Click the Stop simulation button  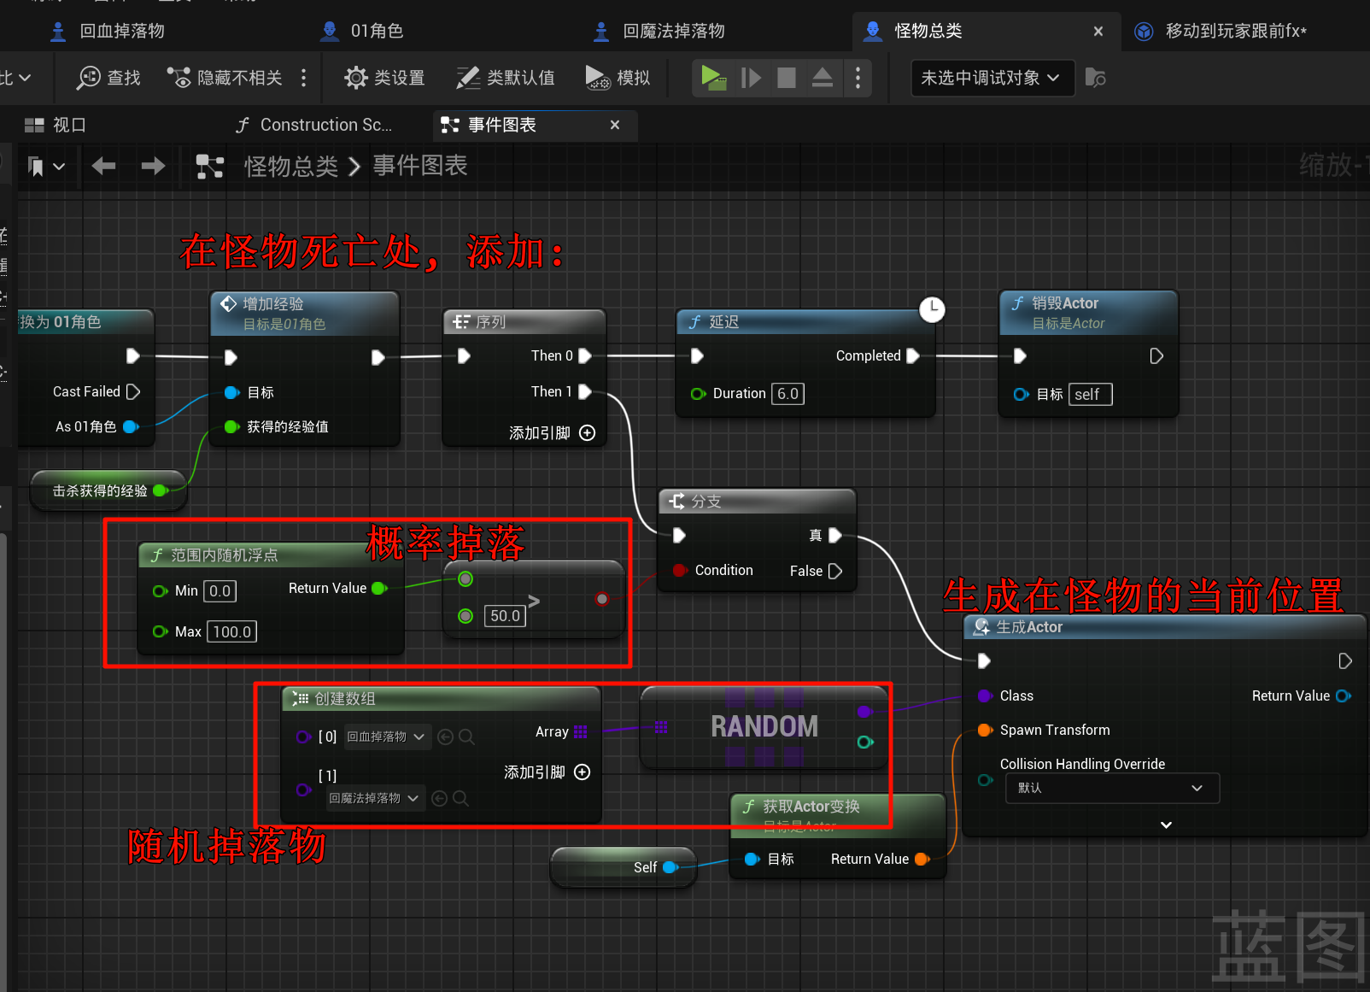coord(787,78)
